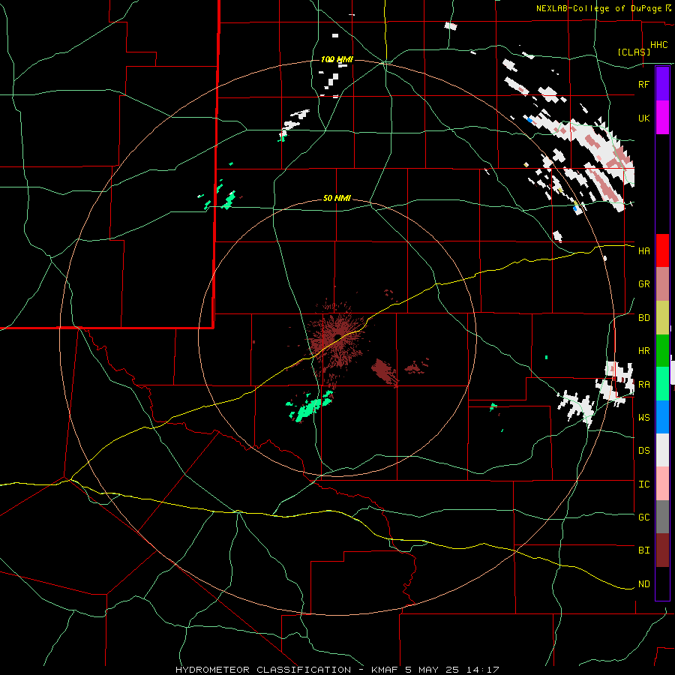Click the HA red legend swatch
This screenshot has width=675, height=675.
click(x=662, y=250)
